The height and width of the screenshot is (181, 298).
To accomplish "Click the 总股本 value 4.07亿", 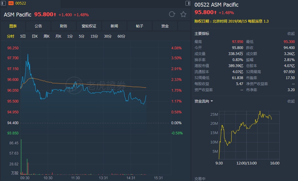I will (x=289, y=66).
